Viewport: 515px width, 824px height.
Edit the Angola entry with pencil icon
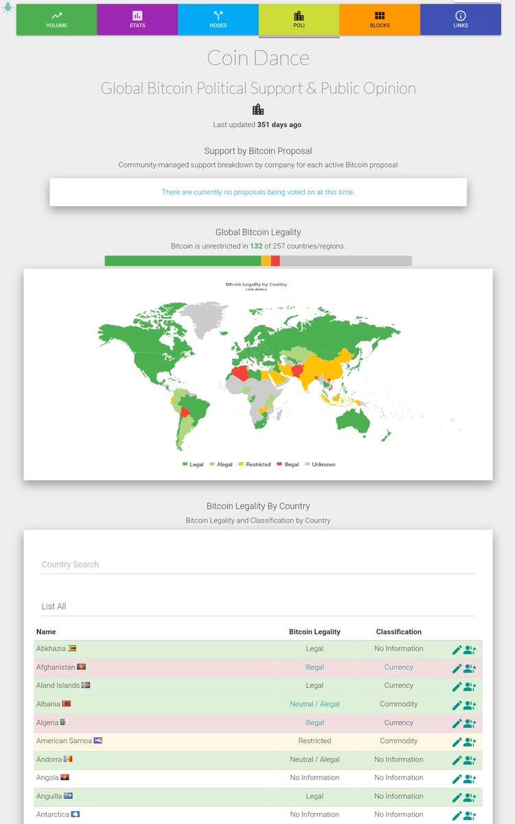tap(457, 779)
